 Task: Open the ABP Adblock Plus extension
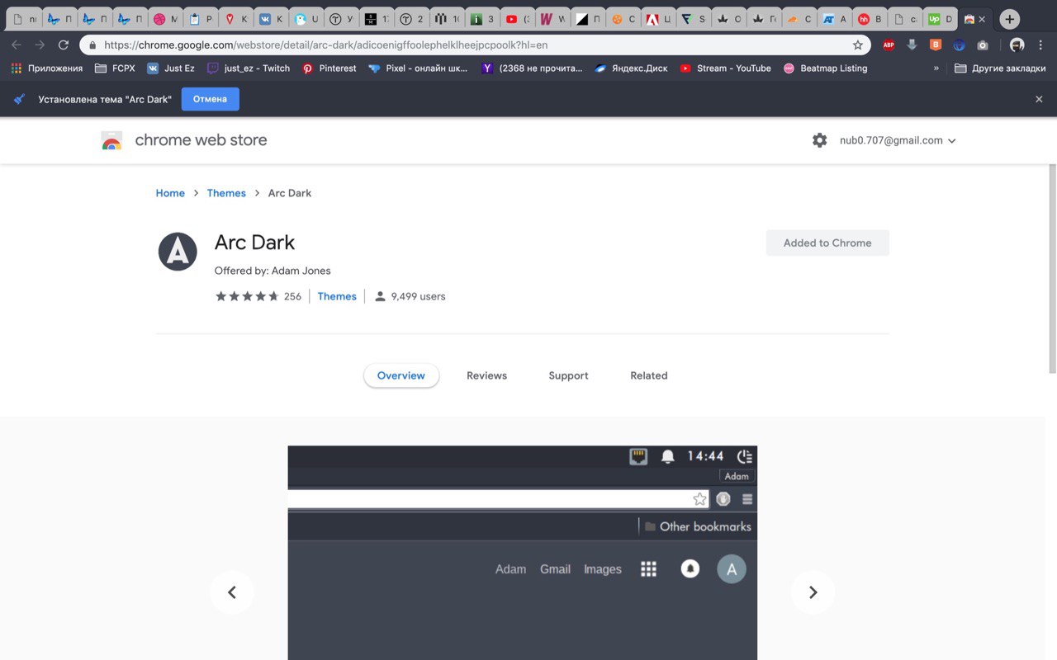point(889,45)
